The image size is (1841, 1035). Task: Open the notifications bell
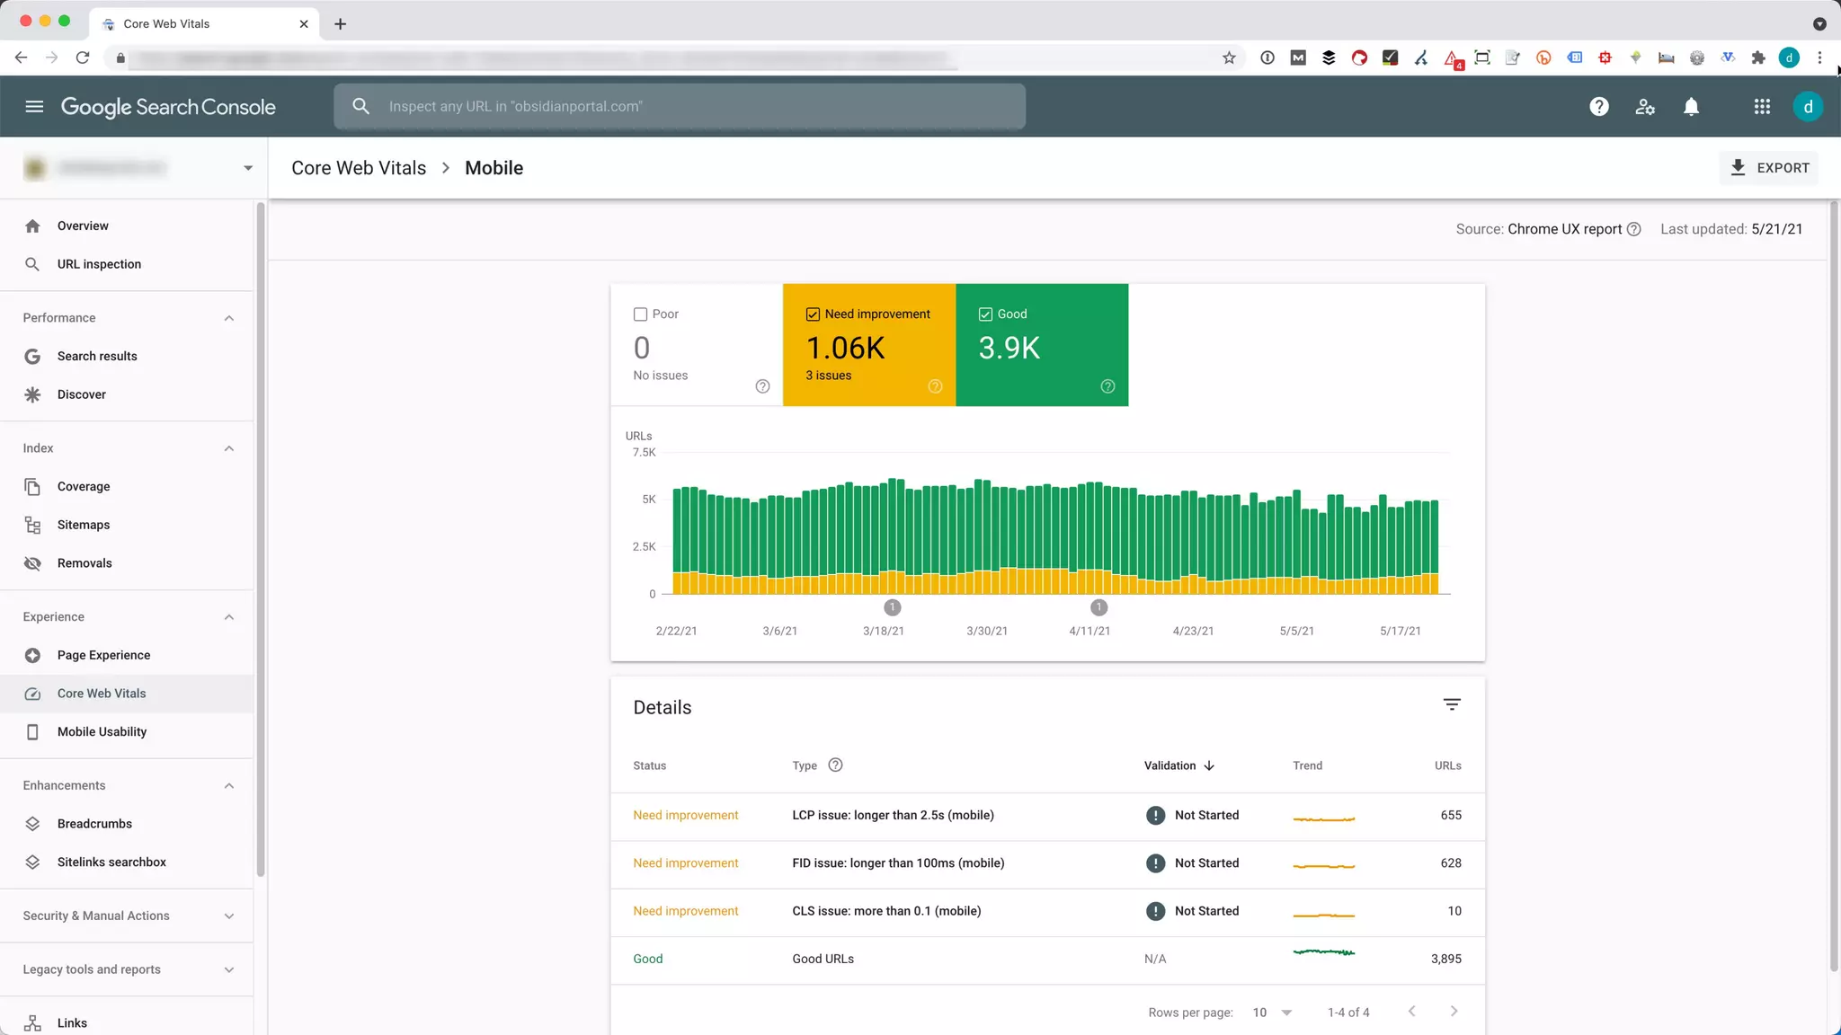tap(1691, 107)
